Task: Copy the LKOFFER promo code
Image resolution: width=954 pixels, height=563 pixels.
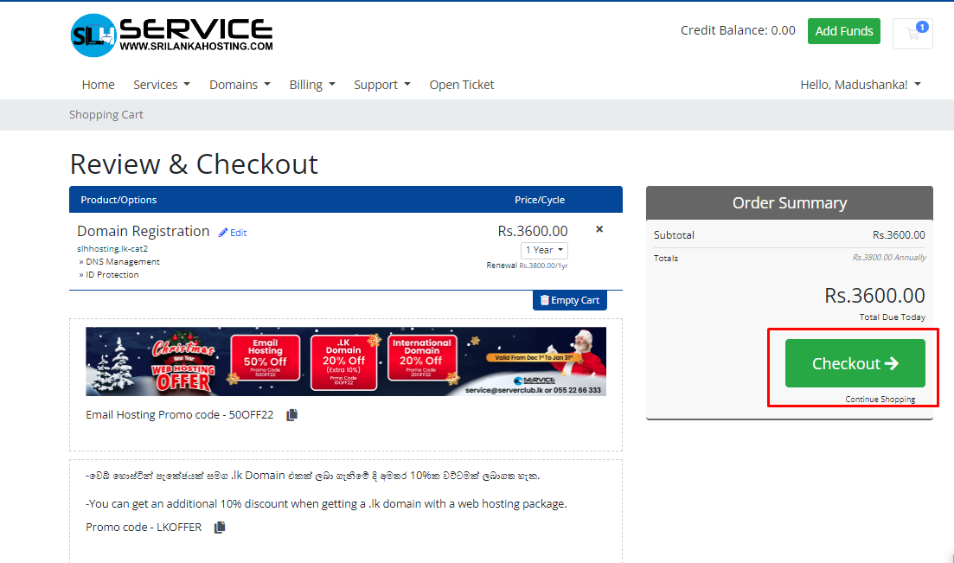Action: point(220,527)
